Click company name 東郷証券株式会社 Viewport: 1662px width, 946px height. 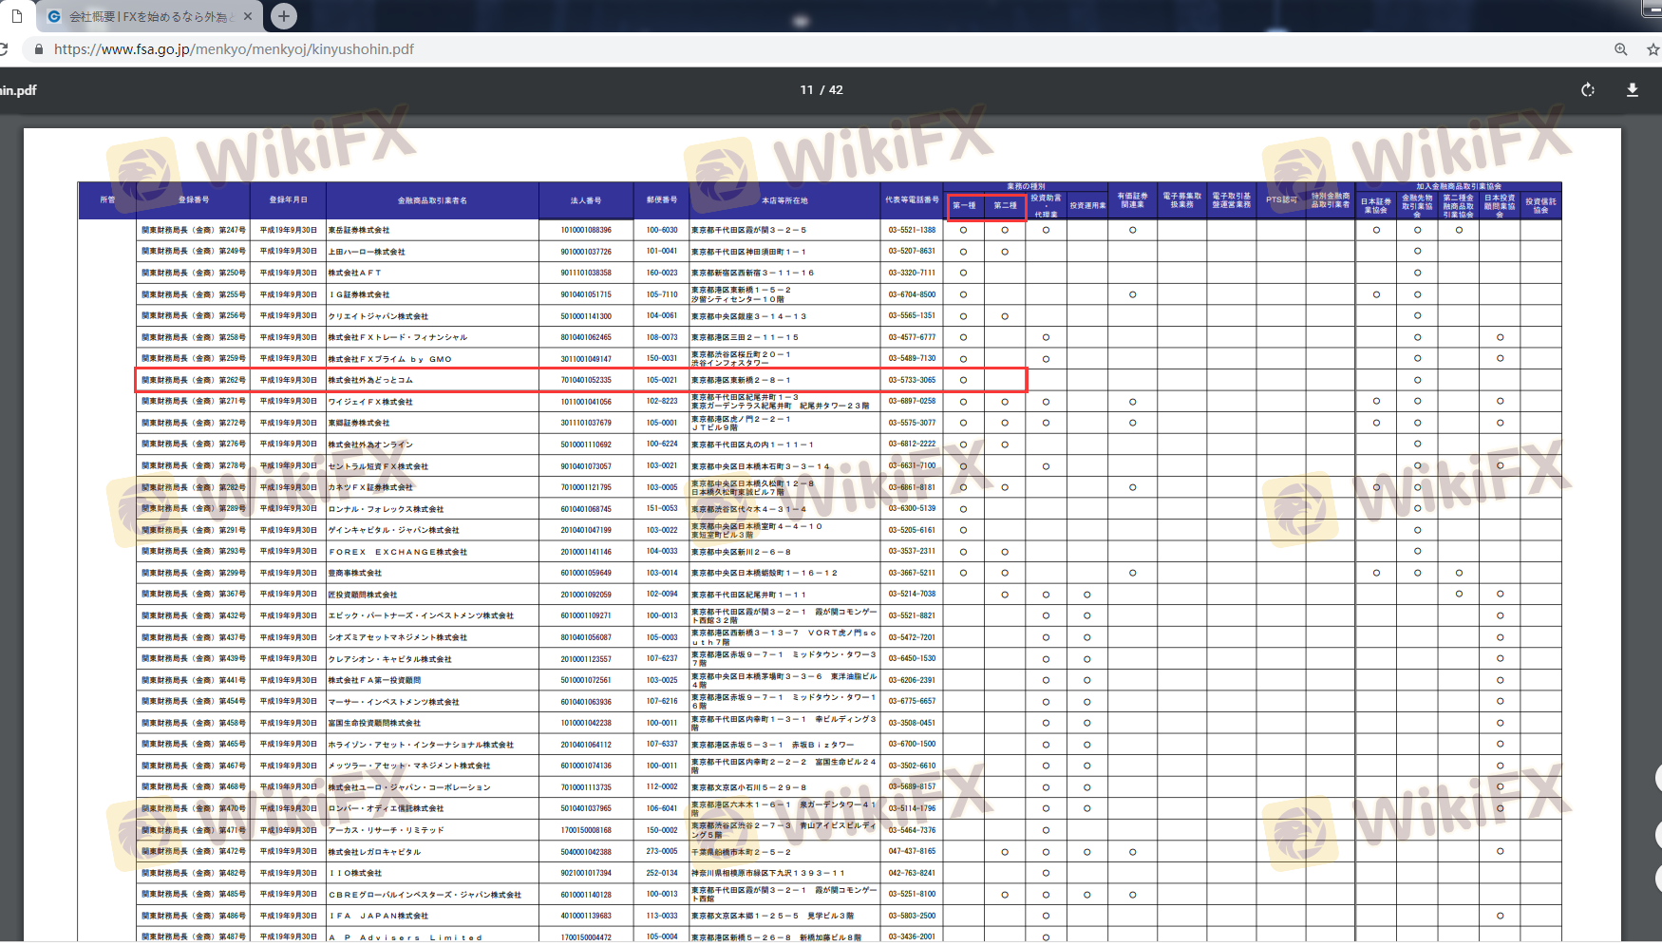[x=359, y=424]
